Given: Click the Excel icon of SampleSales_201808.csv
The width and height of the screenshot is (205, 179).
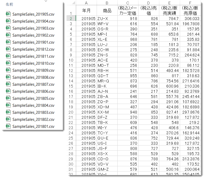Looking at the screenshot, I should pos(8,77).
